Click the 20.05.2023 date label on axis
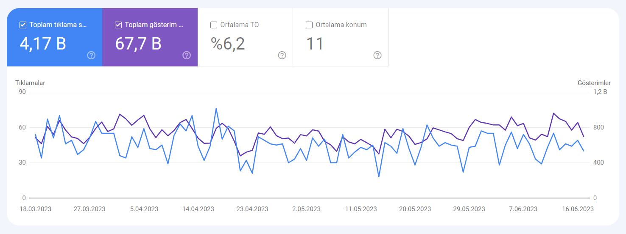The width and height of the screenshot is (626, 234). pos(415,209)
